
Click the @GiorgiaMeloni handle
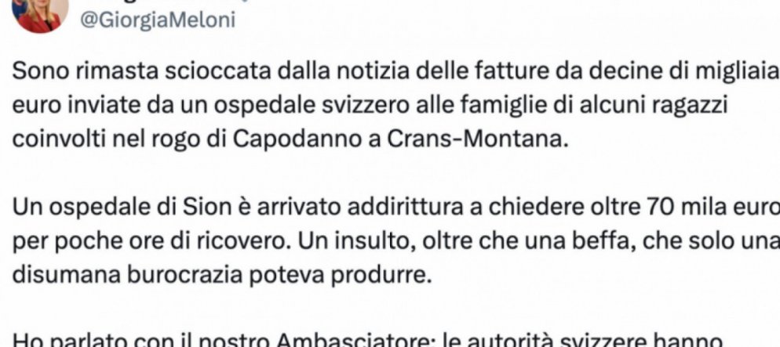pyautogui.click(x=157, y=21)
